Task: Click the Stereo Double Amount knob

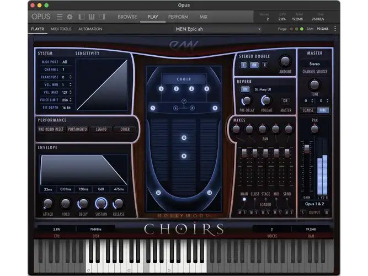Action: [x=285, y=61]
